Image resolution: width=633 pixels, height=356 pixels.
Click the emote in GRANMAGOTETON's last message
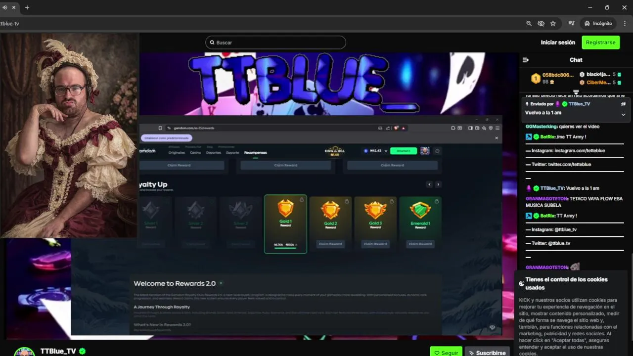tap(575, 267)
